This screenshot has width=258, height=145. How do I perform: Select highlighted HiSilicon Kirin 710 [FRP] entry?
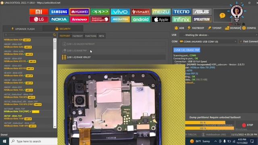21,112
